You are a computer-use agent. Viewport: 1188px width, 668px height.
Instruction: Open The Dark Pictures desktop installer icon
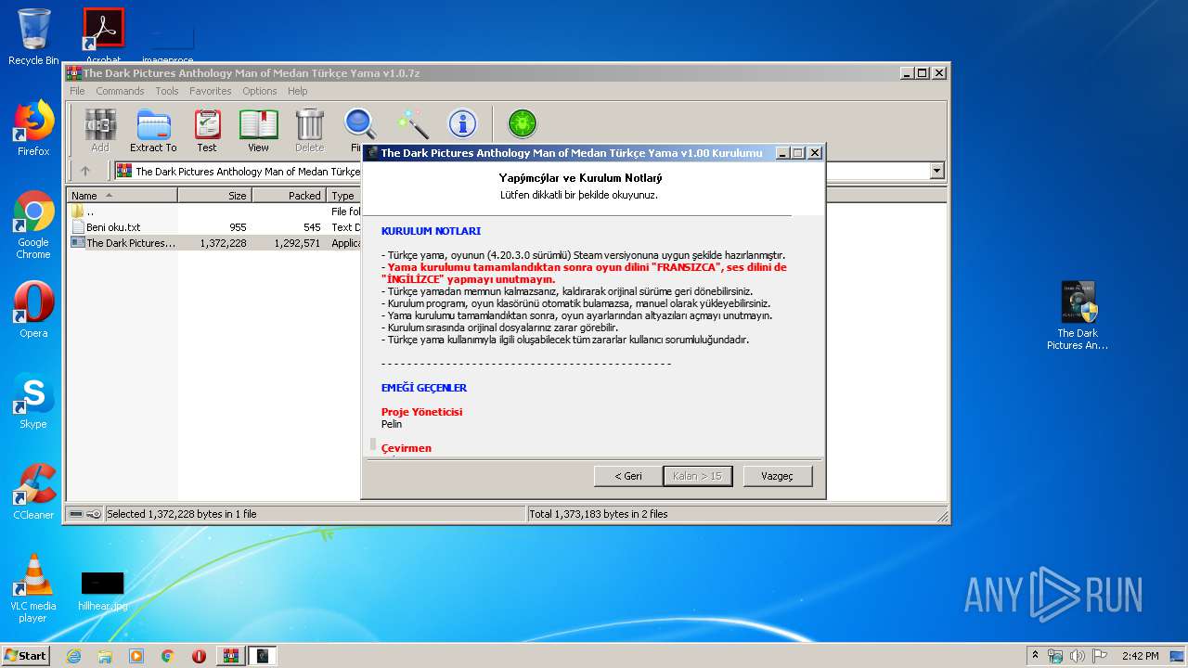(1078, 315)
